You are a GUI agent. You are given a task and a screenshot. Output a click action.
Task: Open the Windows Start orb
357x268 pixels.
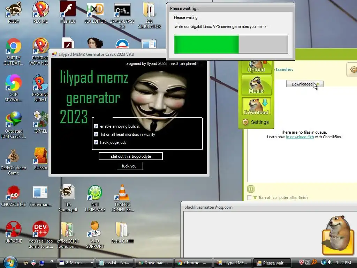click(x=10, y=262)
